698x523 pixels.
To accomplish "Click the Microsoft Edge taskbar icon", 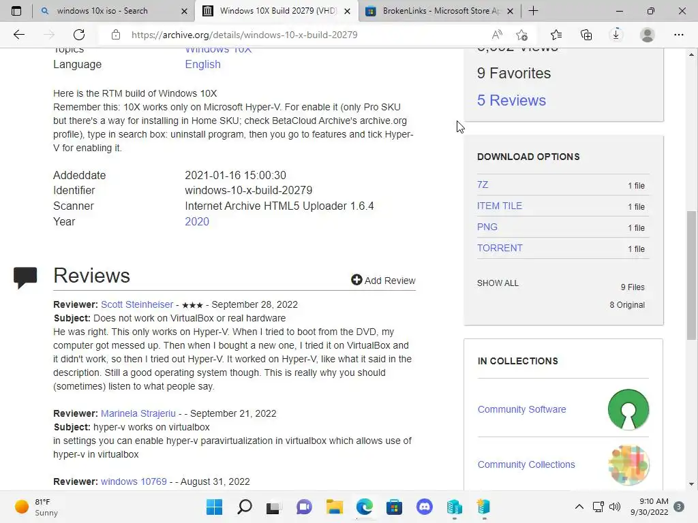I will click(364, 507).
